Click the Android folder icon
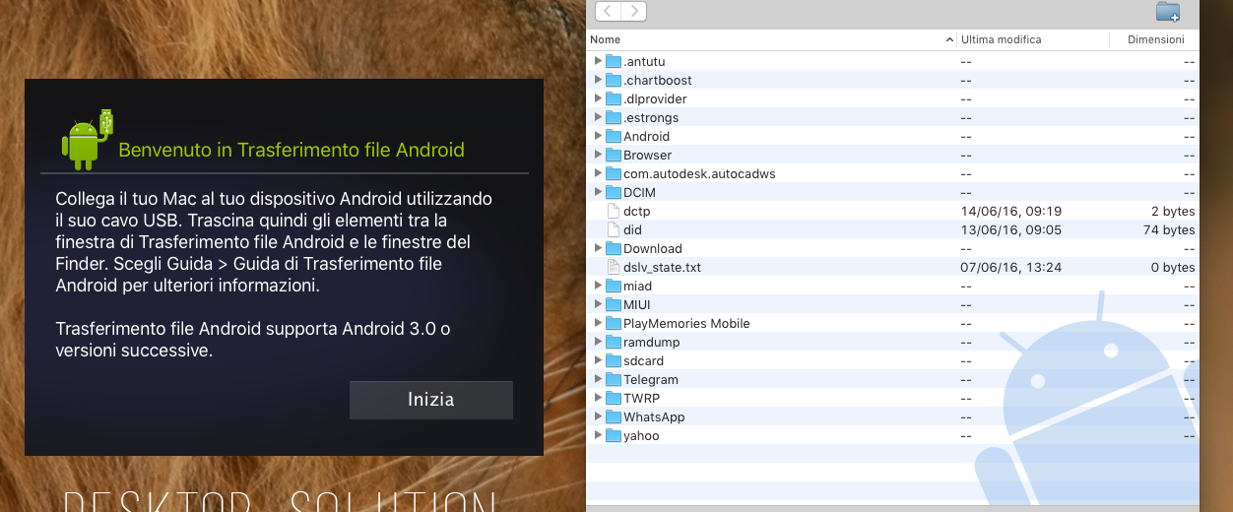Screen dimensions: 1233x512 [614, 136]
